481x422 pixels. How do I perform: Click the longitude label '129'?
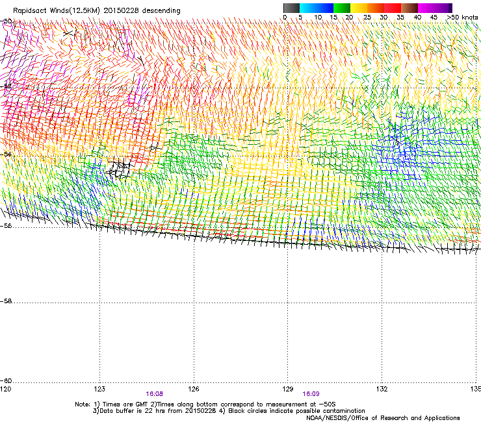[288, 389]
